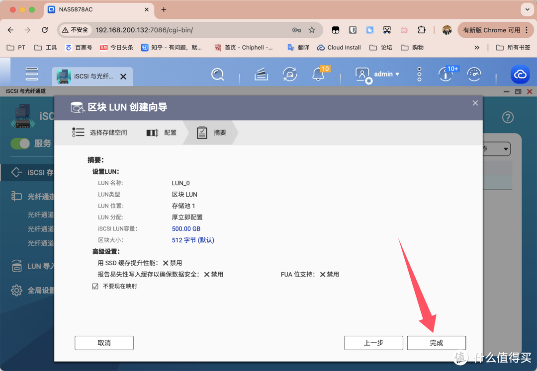Screen dimensions: 537x371
Task: Click the blue myQNAPcloud icon
Action: click(520, 74)
